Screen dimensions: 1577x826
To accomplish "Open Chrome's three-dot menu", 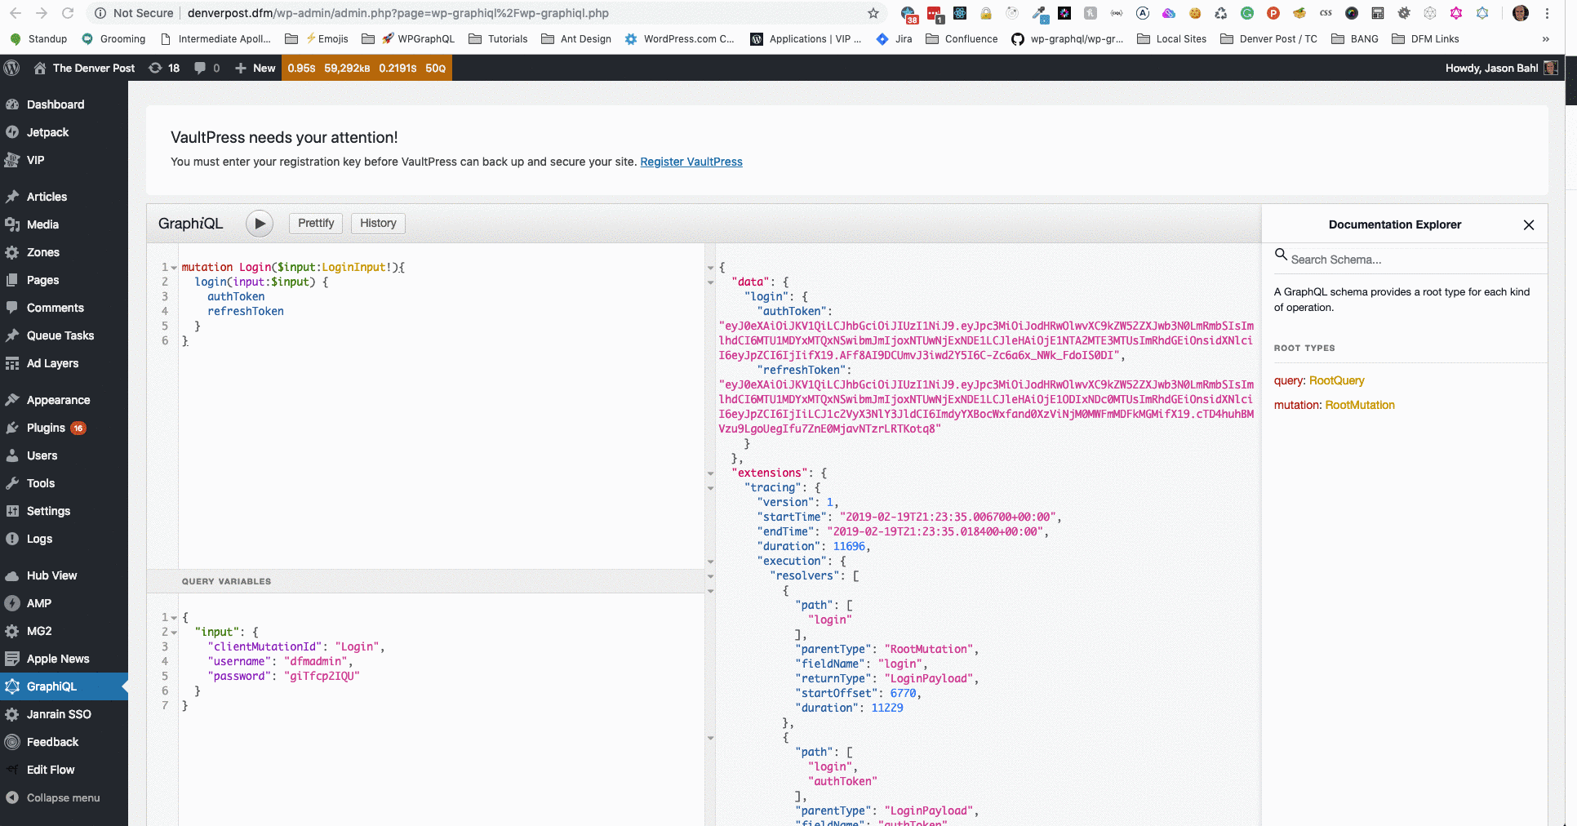I will pyautogui.click(x=1547, y=13).
